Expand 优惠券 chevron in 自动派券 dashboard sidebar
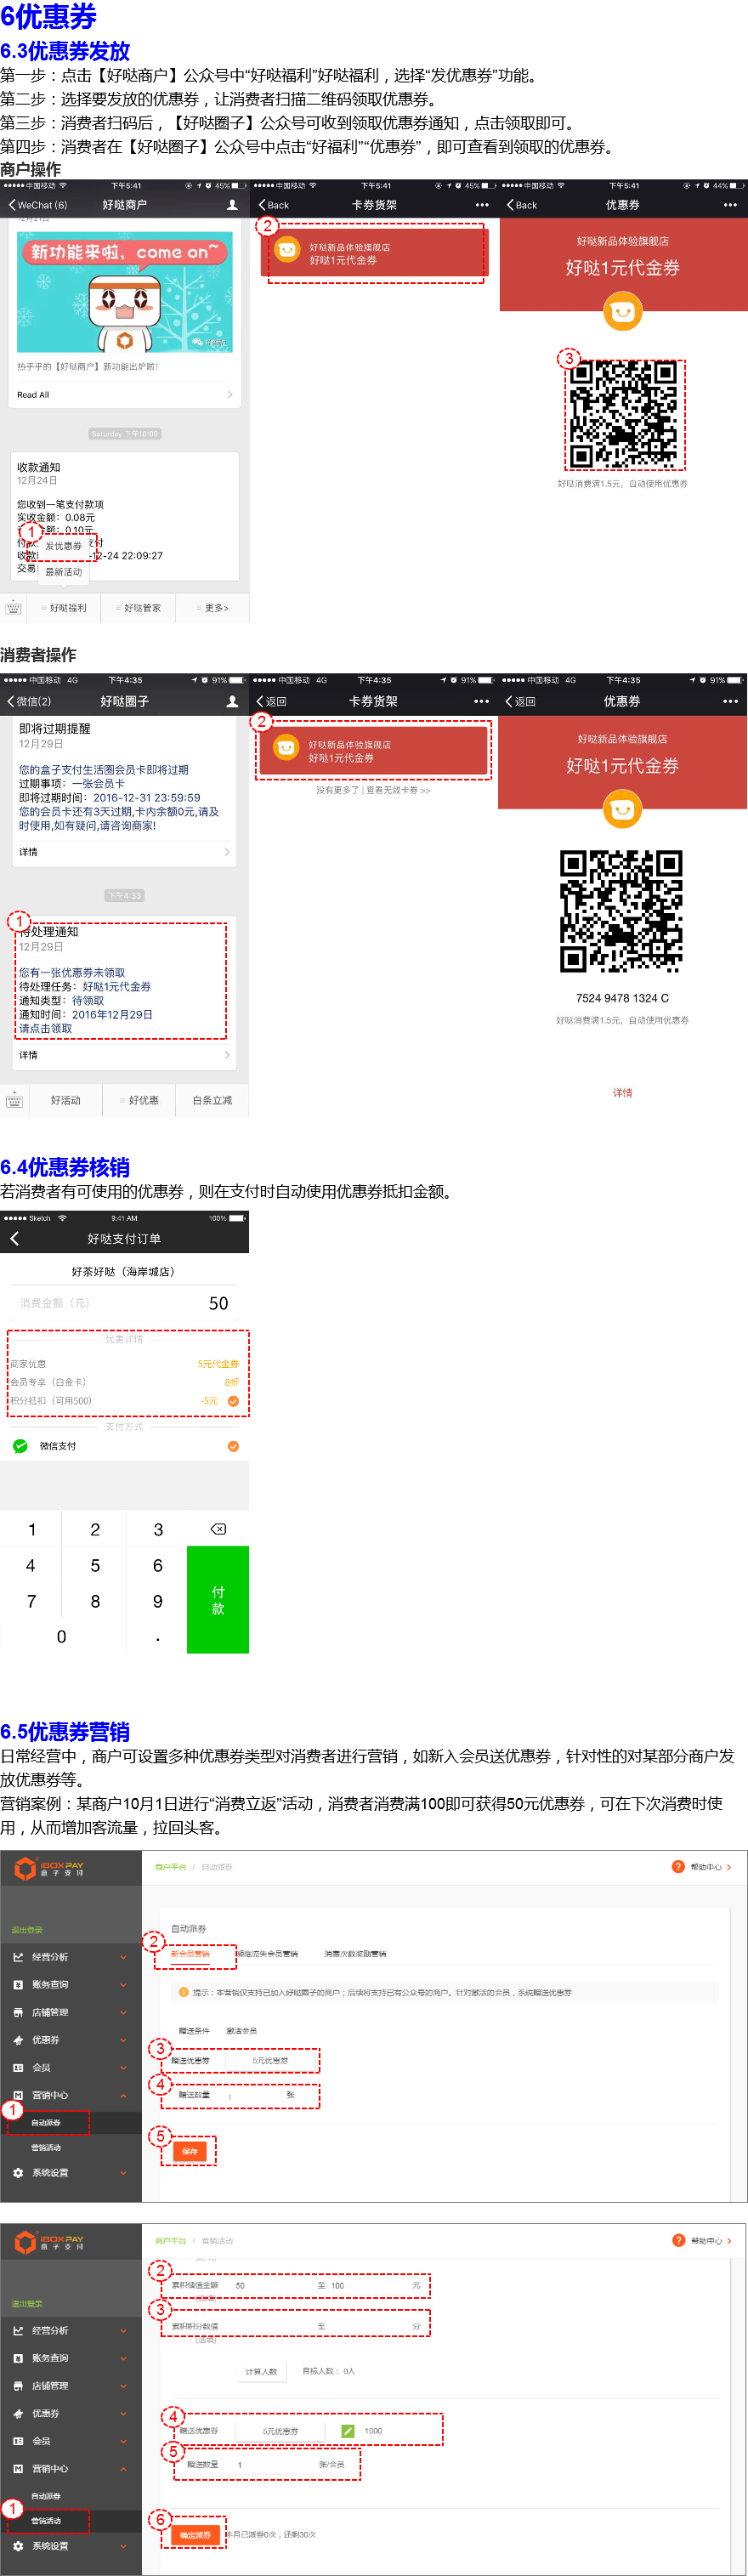Image resolution: width=748 pixels, height=2576 pixels. (x=123, y=2040)
